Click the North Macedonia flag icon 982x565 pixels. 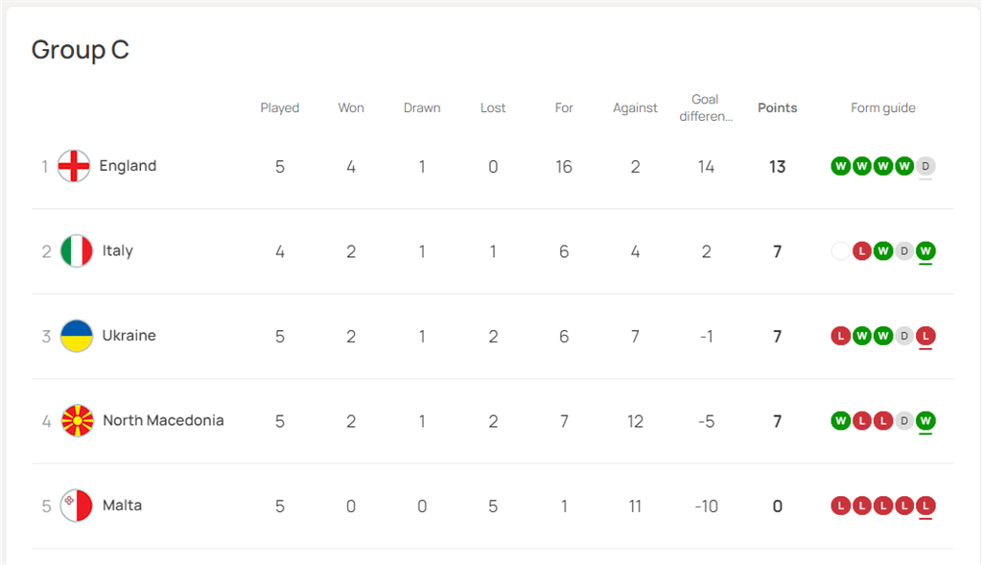point(77,421)
